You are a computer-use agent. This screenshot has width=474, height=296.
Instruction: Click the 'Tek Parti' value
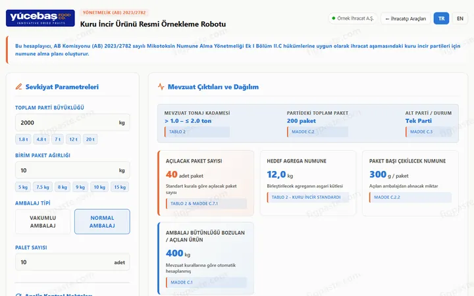[x=419, y=121]
